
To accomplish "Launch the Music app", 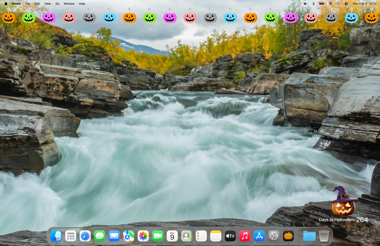I will click(x=244, y=236).
